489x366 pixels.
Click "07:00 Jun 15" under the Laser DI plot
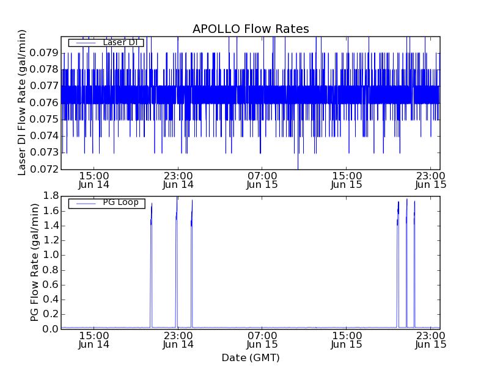pyautogui.click(x=262, y=180)
